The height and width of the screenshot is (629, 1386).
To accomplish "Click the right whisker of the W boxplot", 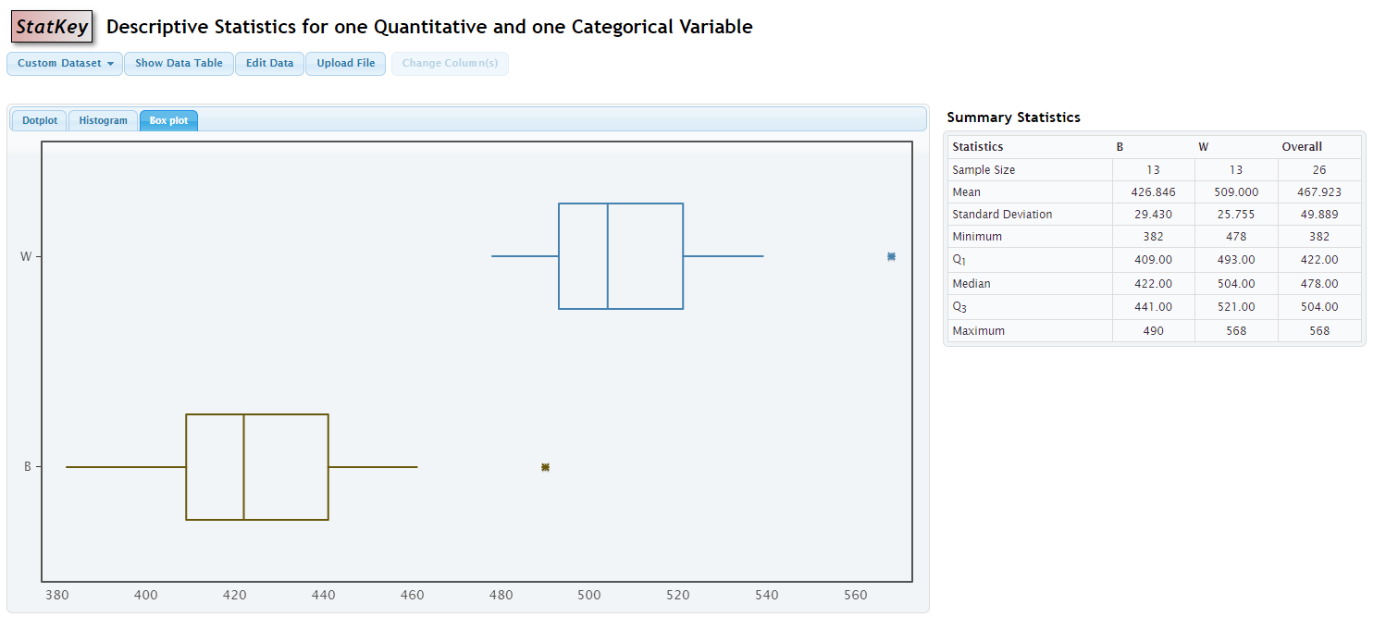I will (722, 256).
